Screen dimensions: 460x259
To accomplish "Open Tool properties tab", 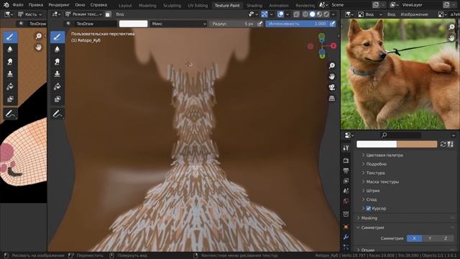I will click(346, 147).
